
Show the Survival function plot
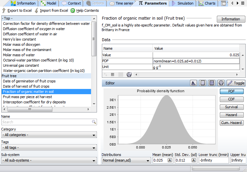(231, 107)
